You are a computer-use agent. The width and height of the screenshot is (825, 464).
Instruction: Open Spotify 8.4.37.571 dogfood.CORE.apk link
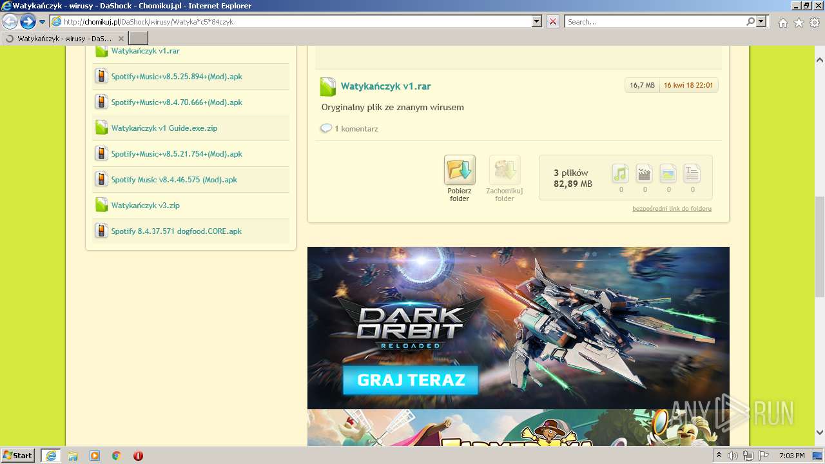176,231
